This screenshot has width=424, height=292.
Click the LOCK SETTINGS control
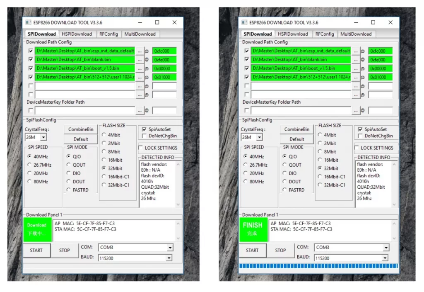pos(160,148)
